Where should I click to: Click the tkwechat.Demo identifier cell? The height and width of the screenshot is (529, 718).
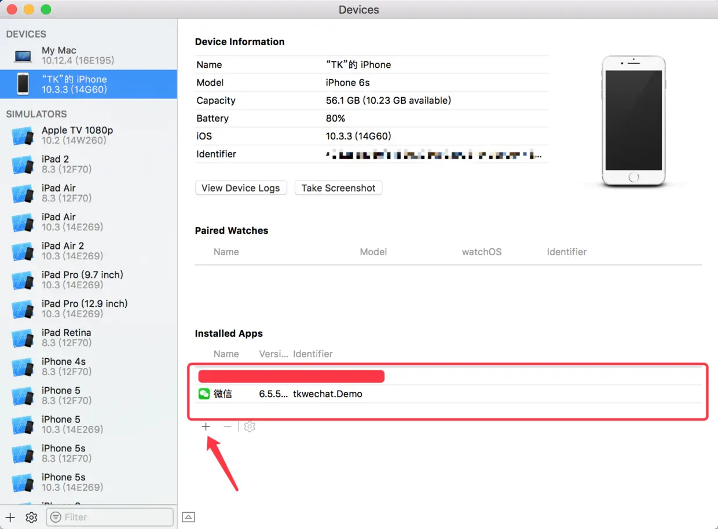(x=328, y=394)
